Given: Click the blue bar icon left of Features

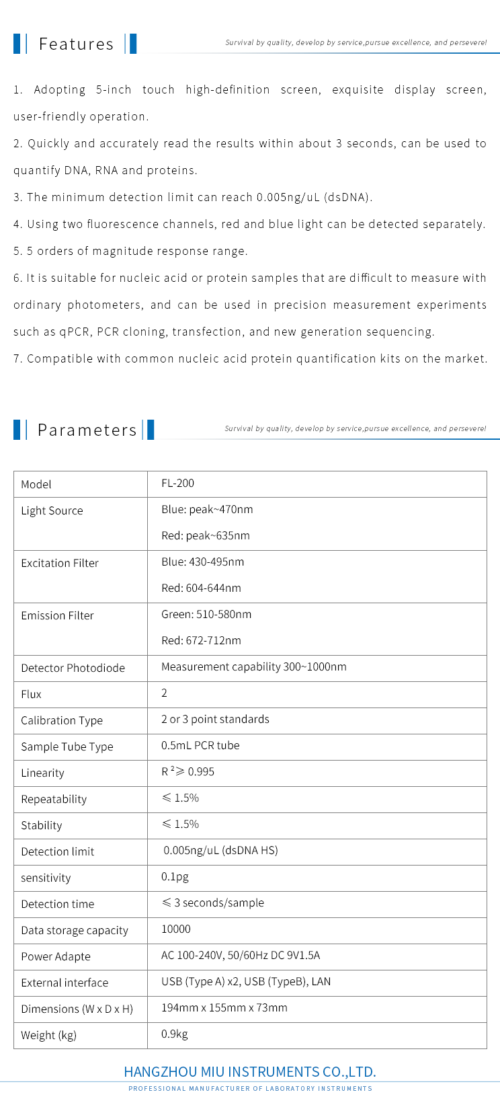Looking at the screenshot, I should (x=19, y=44).
